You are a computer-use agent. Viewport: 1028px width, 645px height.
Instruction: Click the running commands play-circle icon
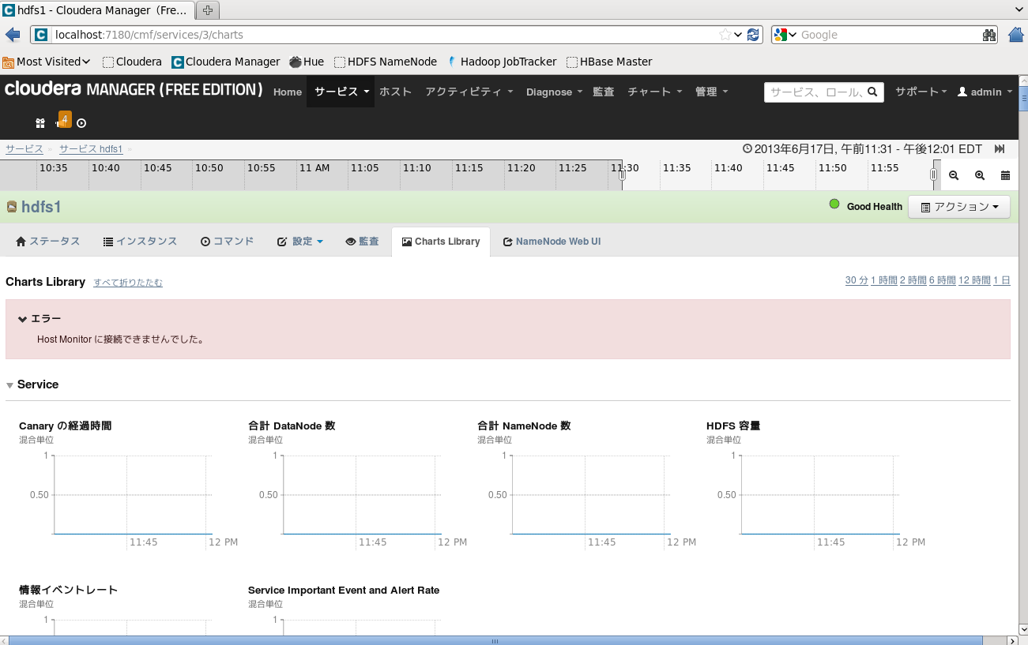tap(81, 123)
